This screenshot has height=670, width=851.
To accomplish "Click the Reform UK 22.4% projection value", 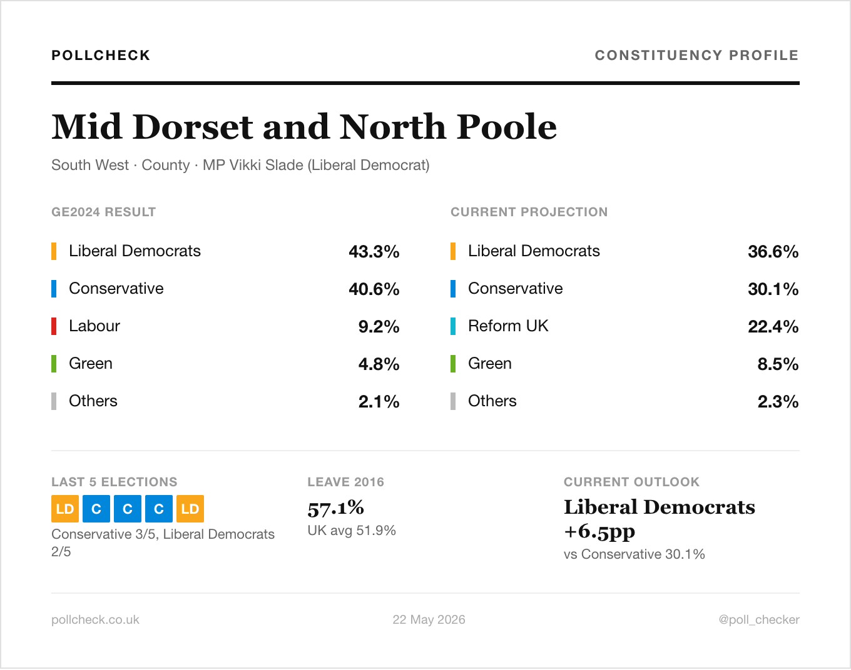I will [773, 326].
